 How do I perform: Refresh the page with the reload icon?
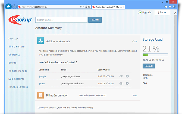(89, 7)
